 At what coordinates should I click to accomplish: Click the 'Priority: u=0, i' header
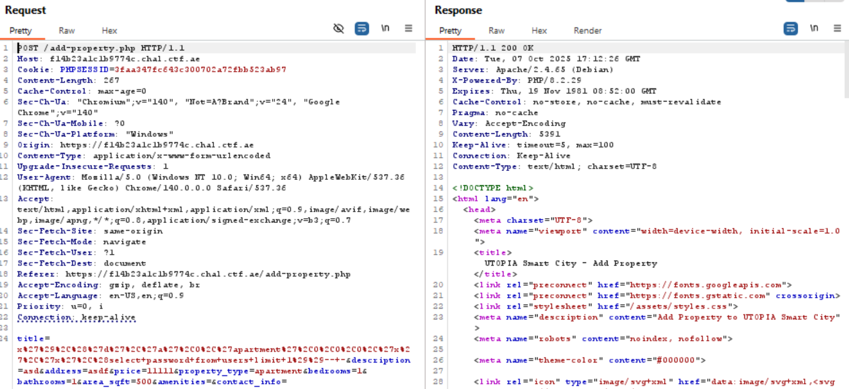60,307
